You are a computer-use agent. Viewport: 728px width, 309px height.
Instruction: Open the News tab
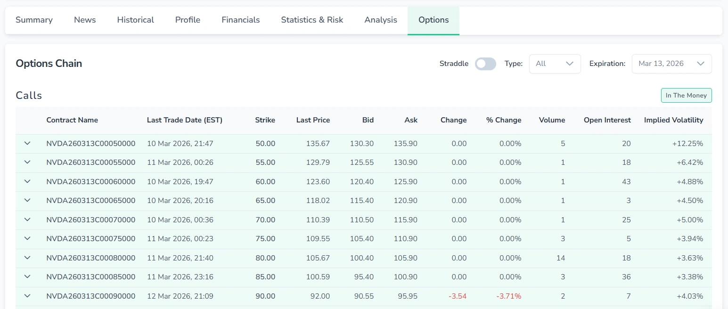coord(84,20)
